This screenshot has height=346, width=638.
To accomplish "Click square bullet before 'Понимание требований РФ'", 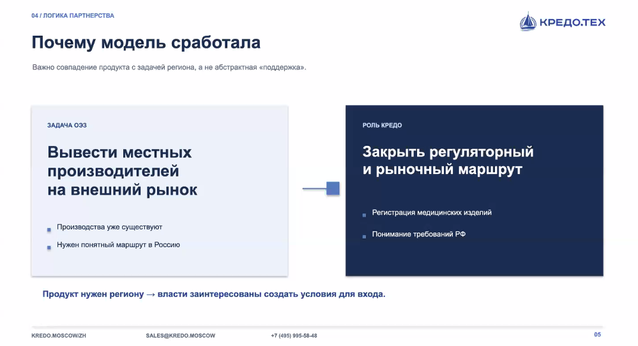I will pyautogui.click(x=364, y=237).
